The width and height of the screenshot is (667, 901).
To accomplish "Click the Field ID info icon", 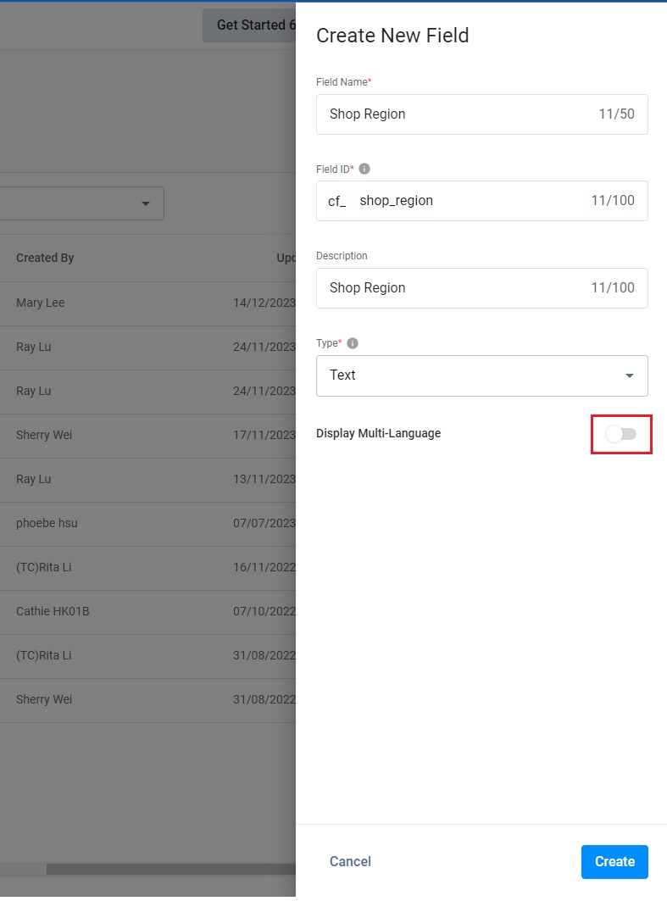I will [364, 169].
